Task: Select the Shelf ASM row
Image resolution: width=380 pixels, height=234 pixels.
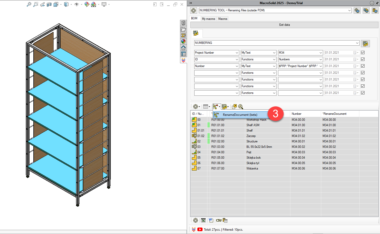Action: 284,125
